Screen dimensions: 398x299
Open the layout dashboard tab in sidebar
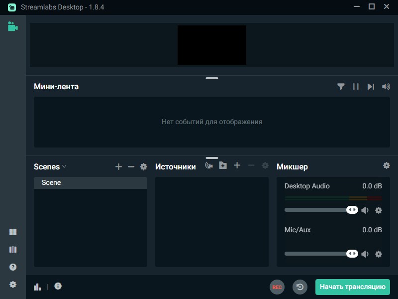12,231
